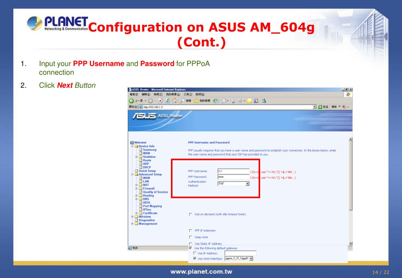
Task: Open the 說明(H) Help menu
Action: [200, 94]
